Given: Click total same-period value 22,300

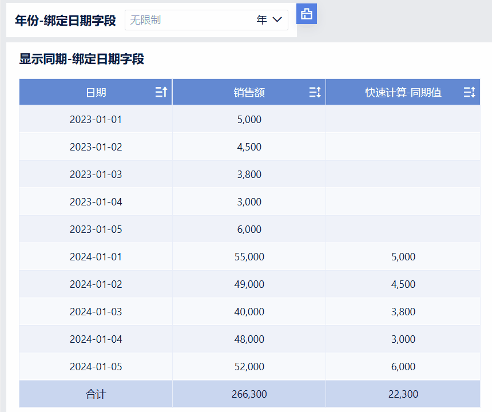Looking at the screenshot, I should tap(403, 394).
